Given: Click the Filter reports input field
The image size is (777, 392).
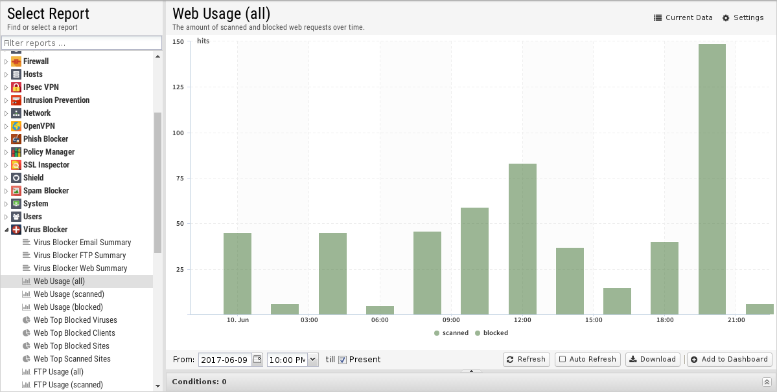Looking at the screenshot, I should click(x=81, y=43).
